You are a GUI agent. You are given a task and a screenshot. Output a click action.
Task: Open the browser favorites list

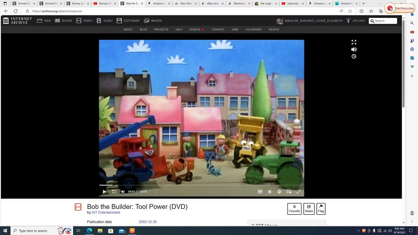pos(371,11)
